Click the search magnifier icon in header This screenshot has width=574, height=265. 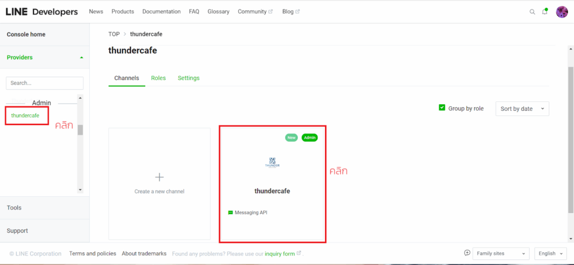tap(533, 12)
